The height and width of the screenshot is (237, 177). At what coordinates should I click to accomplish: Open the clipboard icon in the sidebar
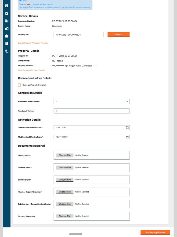7,6
